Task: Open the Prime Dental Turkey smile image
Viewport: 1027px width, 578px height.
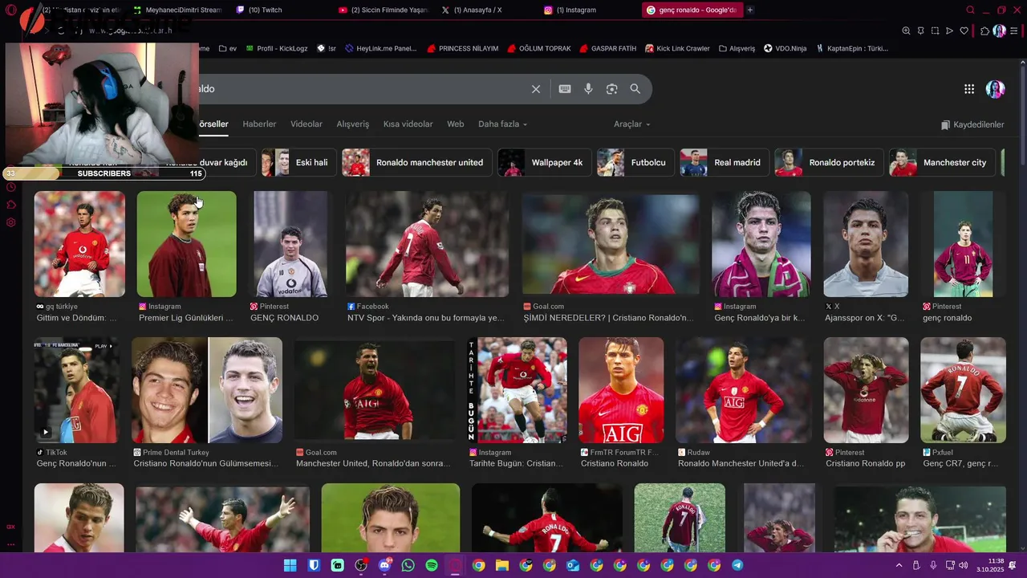Action: coord(207,390)
